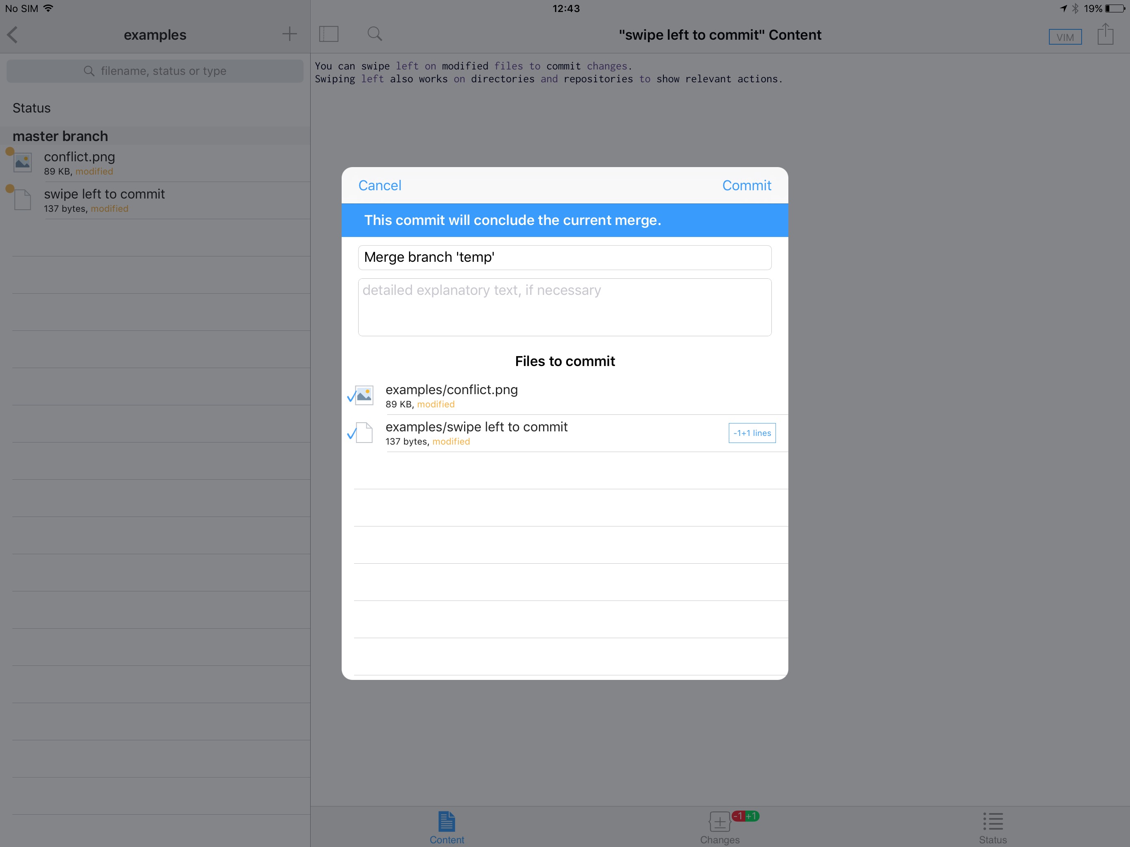1130x847 pixels.
Task: Toggle VIM mode button
Action: tap(1065, 37)
